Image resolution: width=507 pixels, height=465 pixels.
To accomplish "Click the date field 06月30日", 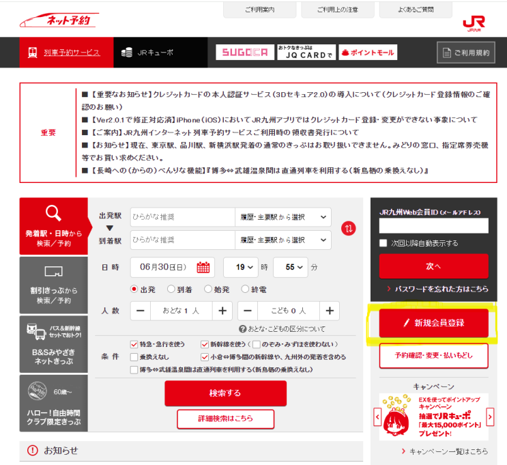I will pyautogui.click(x=173, y=267).
